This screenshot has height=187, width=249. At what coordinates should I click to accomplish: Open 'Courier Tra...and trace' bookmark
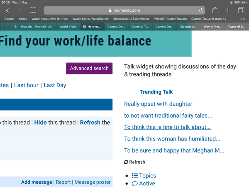coord(209,19)
